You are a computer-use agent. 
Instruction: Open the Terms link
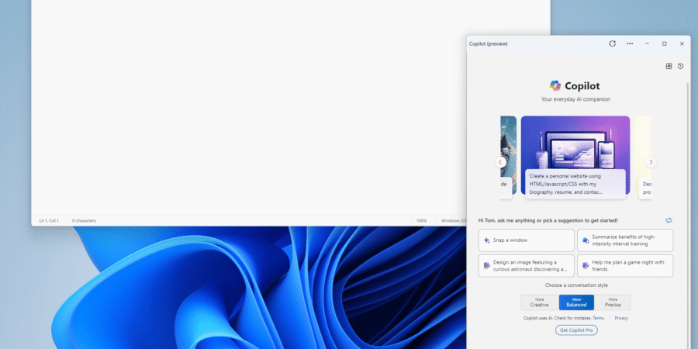pyautogui.click(x=598, y=318)
